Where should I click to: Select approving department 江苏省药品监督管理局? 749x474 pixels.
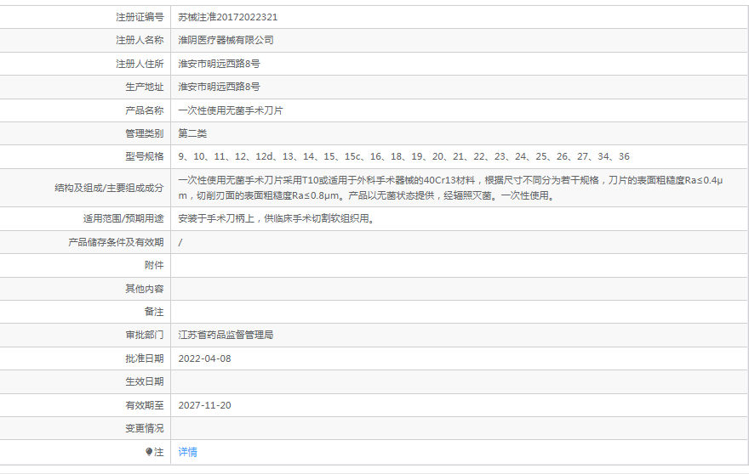click(226, 335)
